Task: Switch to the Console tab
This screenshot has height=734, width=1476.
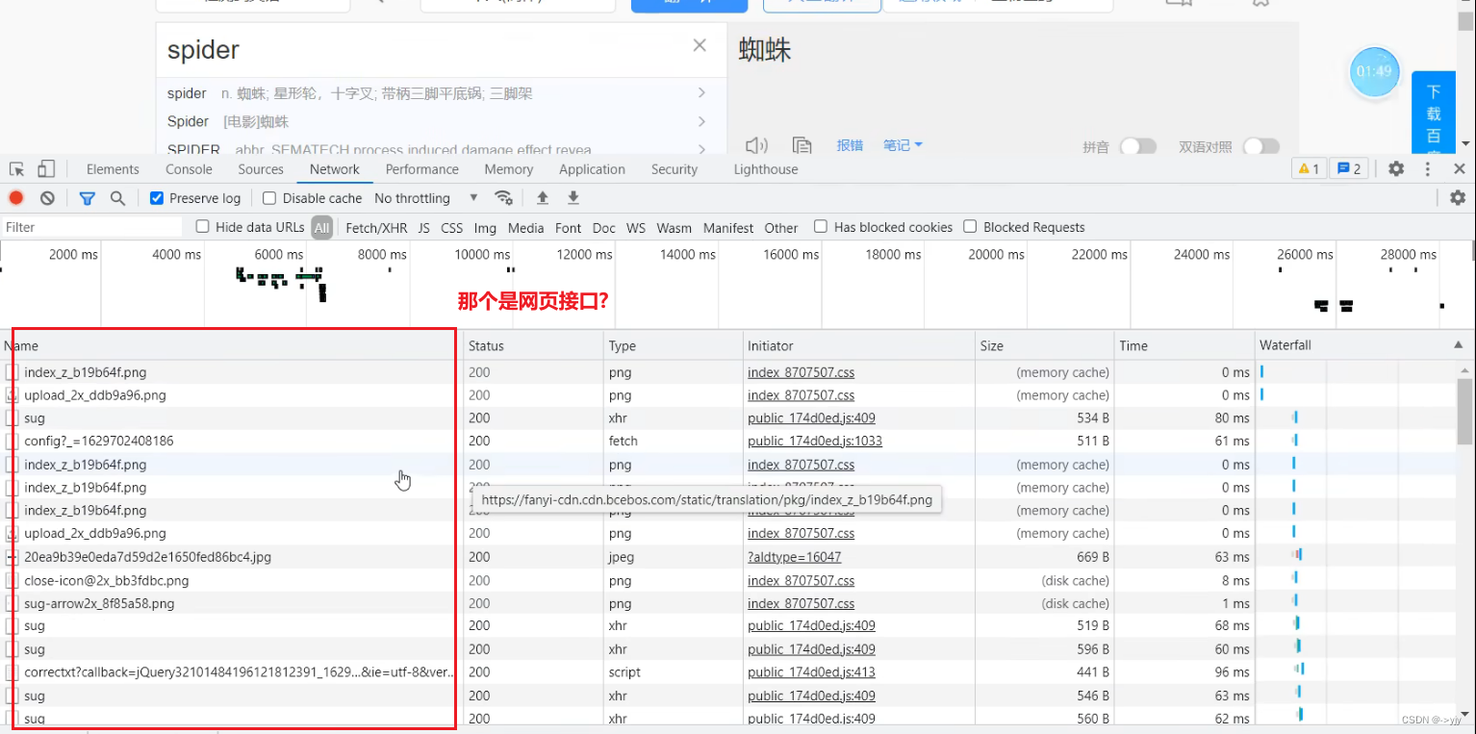Action: pyautogui.click(x=188, y=168)
